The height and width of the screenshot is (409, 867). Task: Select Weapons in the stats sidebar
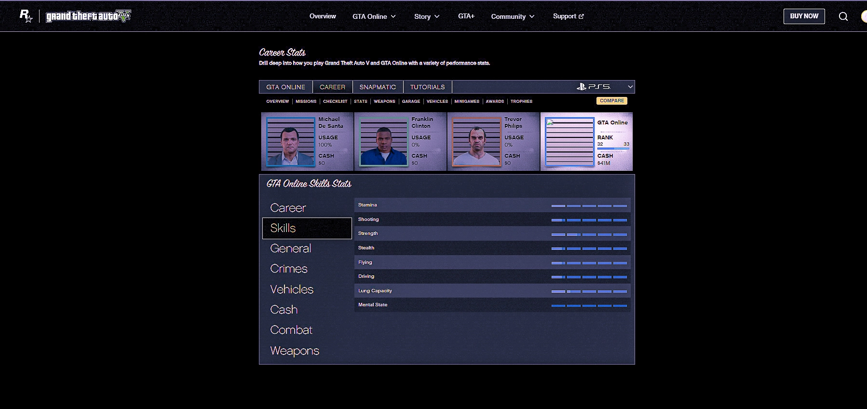click(x=295, y=351)
